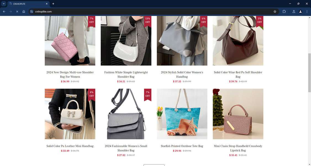The image size is (311, 166).
Task: Expand the tab search dropdown arrow
Action: coord(4,4)
